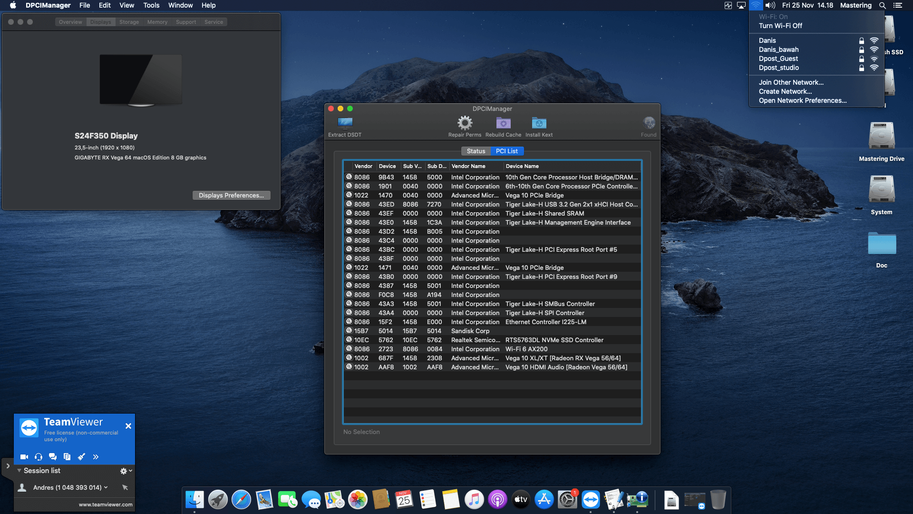Image resolution: width=913 pixels, height=514 pixels.
Task: Collapse the Session list triangle
Action: (x=19, y=471)
